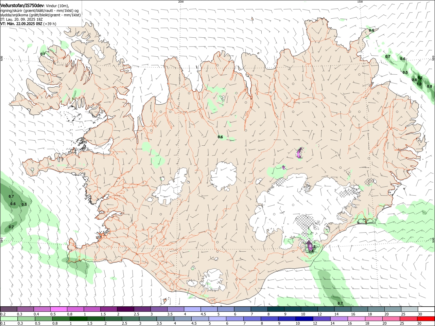Click the IT: Lau. 20. 09. 2025 18Z line
Image resolution: width=435 pixels, height=326 pixels.
(21, 19)
